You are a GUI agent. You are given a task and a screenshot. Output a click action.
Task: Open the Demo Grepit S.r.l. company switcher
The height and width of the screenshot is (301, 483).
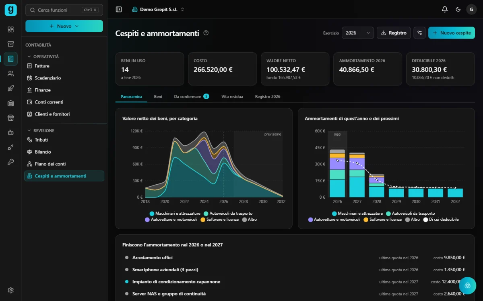coord(158,9)
